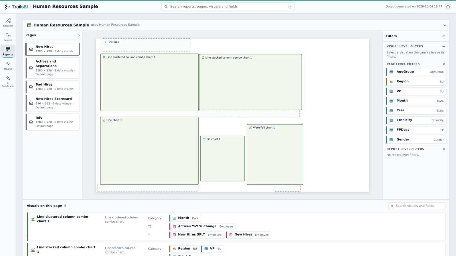
Task: Select the Text box on canvas
Action: click(146, 45)
